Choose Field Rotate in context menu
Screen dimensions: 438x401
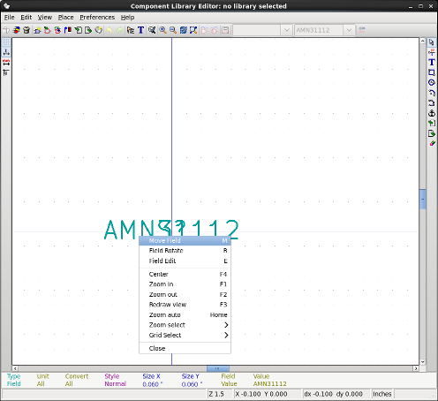pyautogui.click(x=185, y=251)
